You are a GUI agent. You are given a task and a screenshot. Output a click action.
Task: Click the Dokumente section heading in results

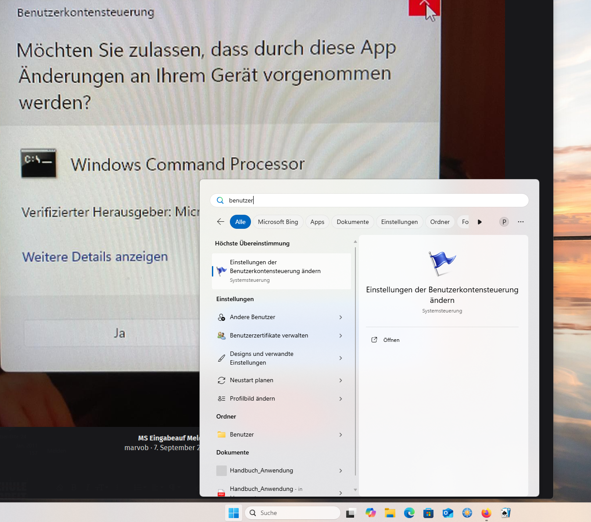click(233, 452)
